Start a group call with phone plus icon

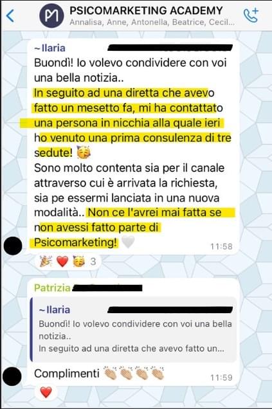(x=251, y=15)
